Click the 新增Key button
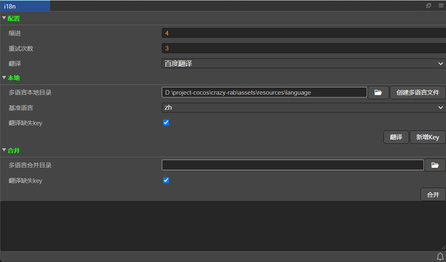Screen dimensions: 446x262 [427, 137]
